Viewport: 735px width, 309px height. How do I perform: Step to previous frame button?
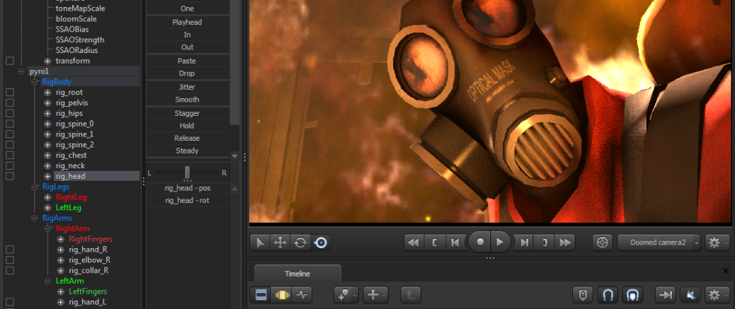point(455,243)
